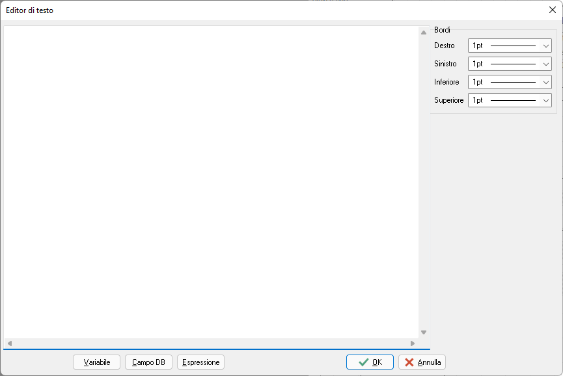The height and width of the screenshot is (376, 563).
Task: Click the Bordi group title
Action: (442, 30)
